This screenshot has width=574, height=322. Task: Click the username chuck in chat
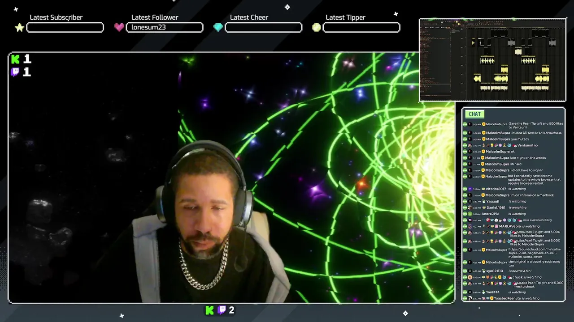coord(518,277)
